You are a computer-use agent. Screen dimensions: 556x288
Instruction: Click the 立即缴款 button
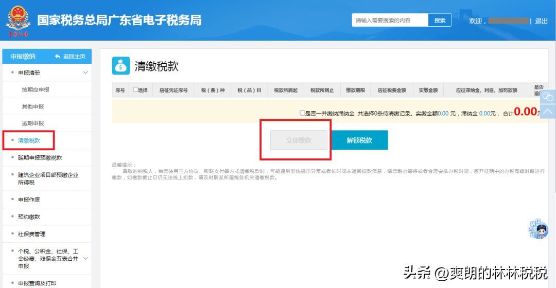[x=299, y=140]
